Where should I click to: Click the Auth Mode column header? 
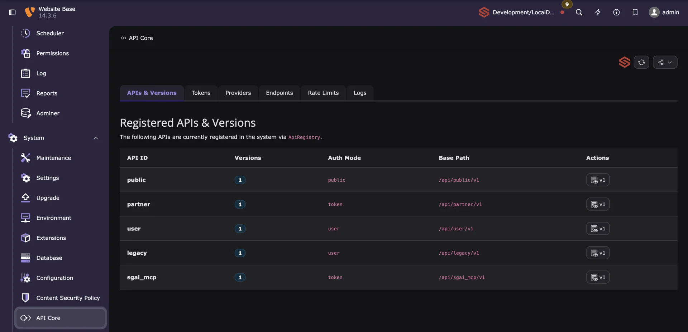344,158
